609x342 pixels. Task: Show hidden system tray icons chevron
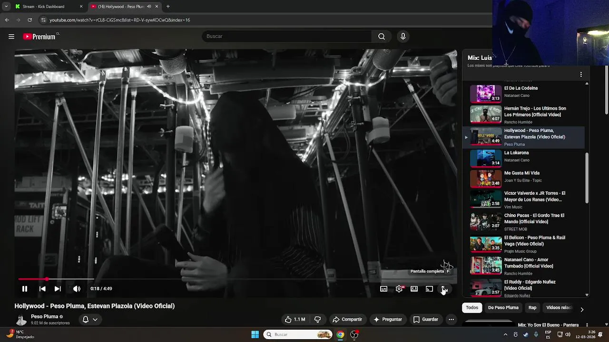pos(505,334)
